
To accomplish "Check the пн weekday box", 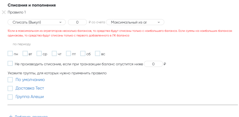I will pyautogui.click(x=10, y=54).
